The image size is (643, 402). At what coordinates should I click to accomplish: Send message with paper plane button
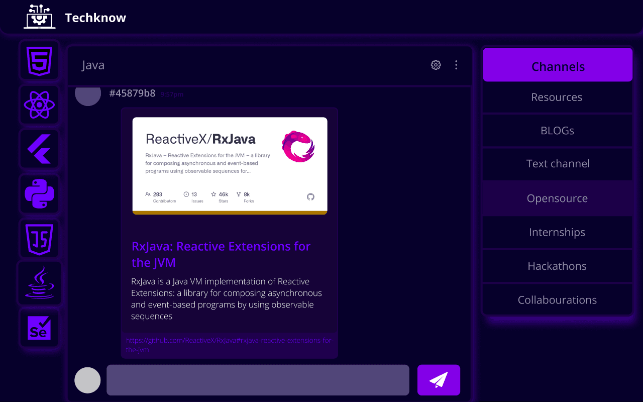point(439,380)
